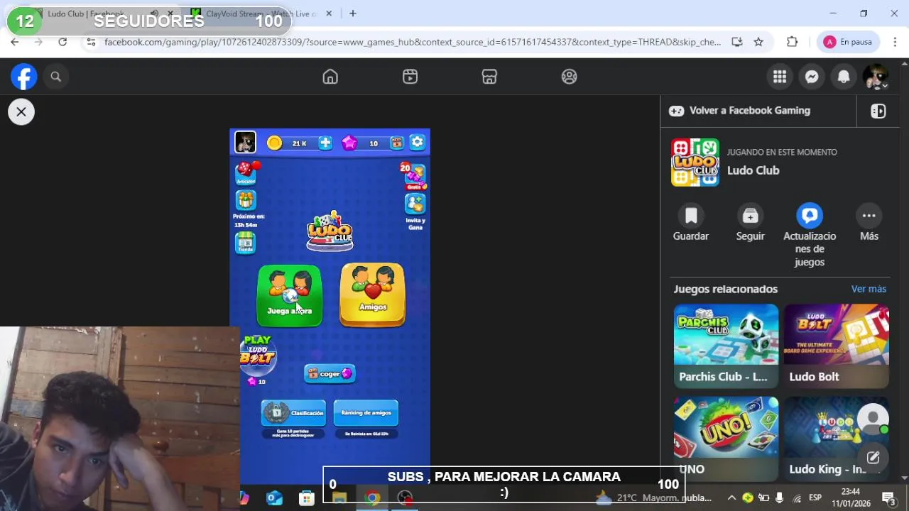
Task: Open Artículos dice icon
Action: pyautogui.click(x=246, y=172)
